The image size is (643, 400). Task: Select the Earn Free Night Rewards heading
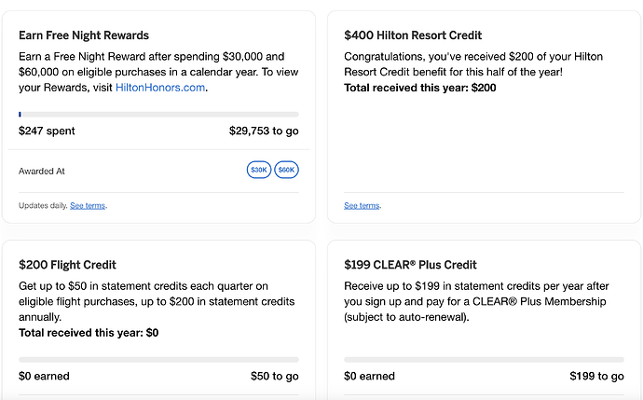click(84, 35)
